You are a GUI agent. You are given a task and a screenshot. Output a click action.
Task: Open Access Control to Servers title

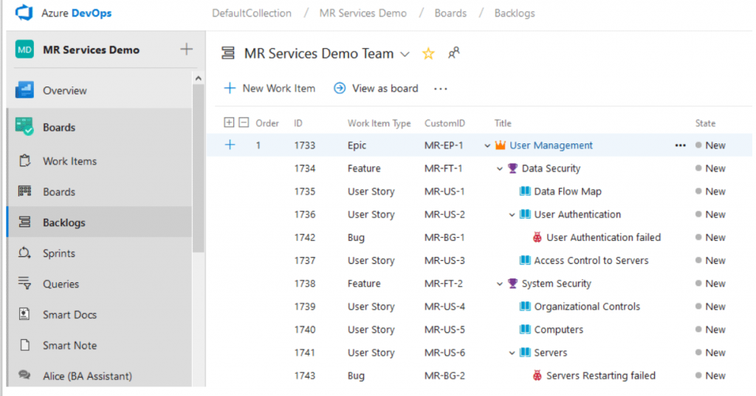tap(591, 261)
